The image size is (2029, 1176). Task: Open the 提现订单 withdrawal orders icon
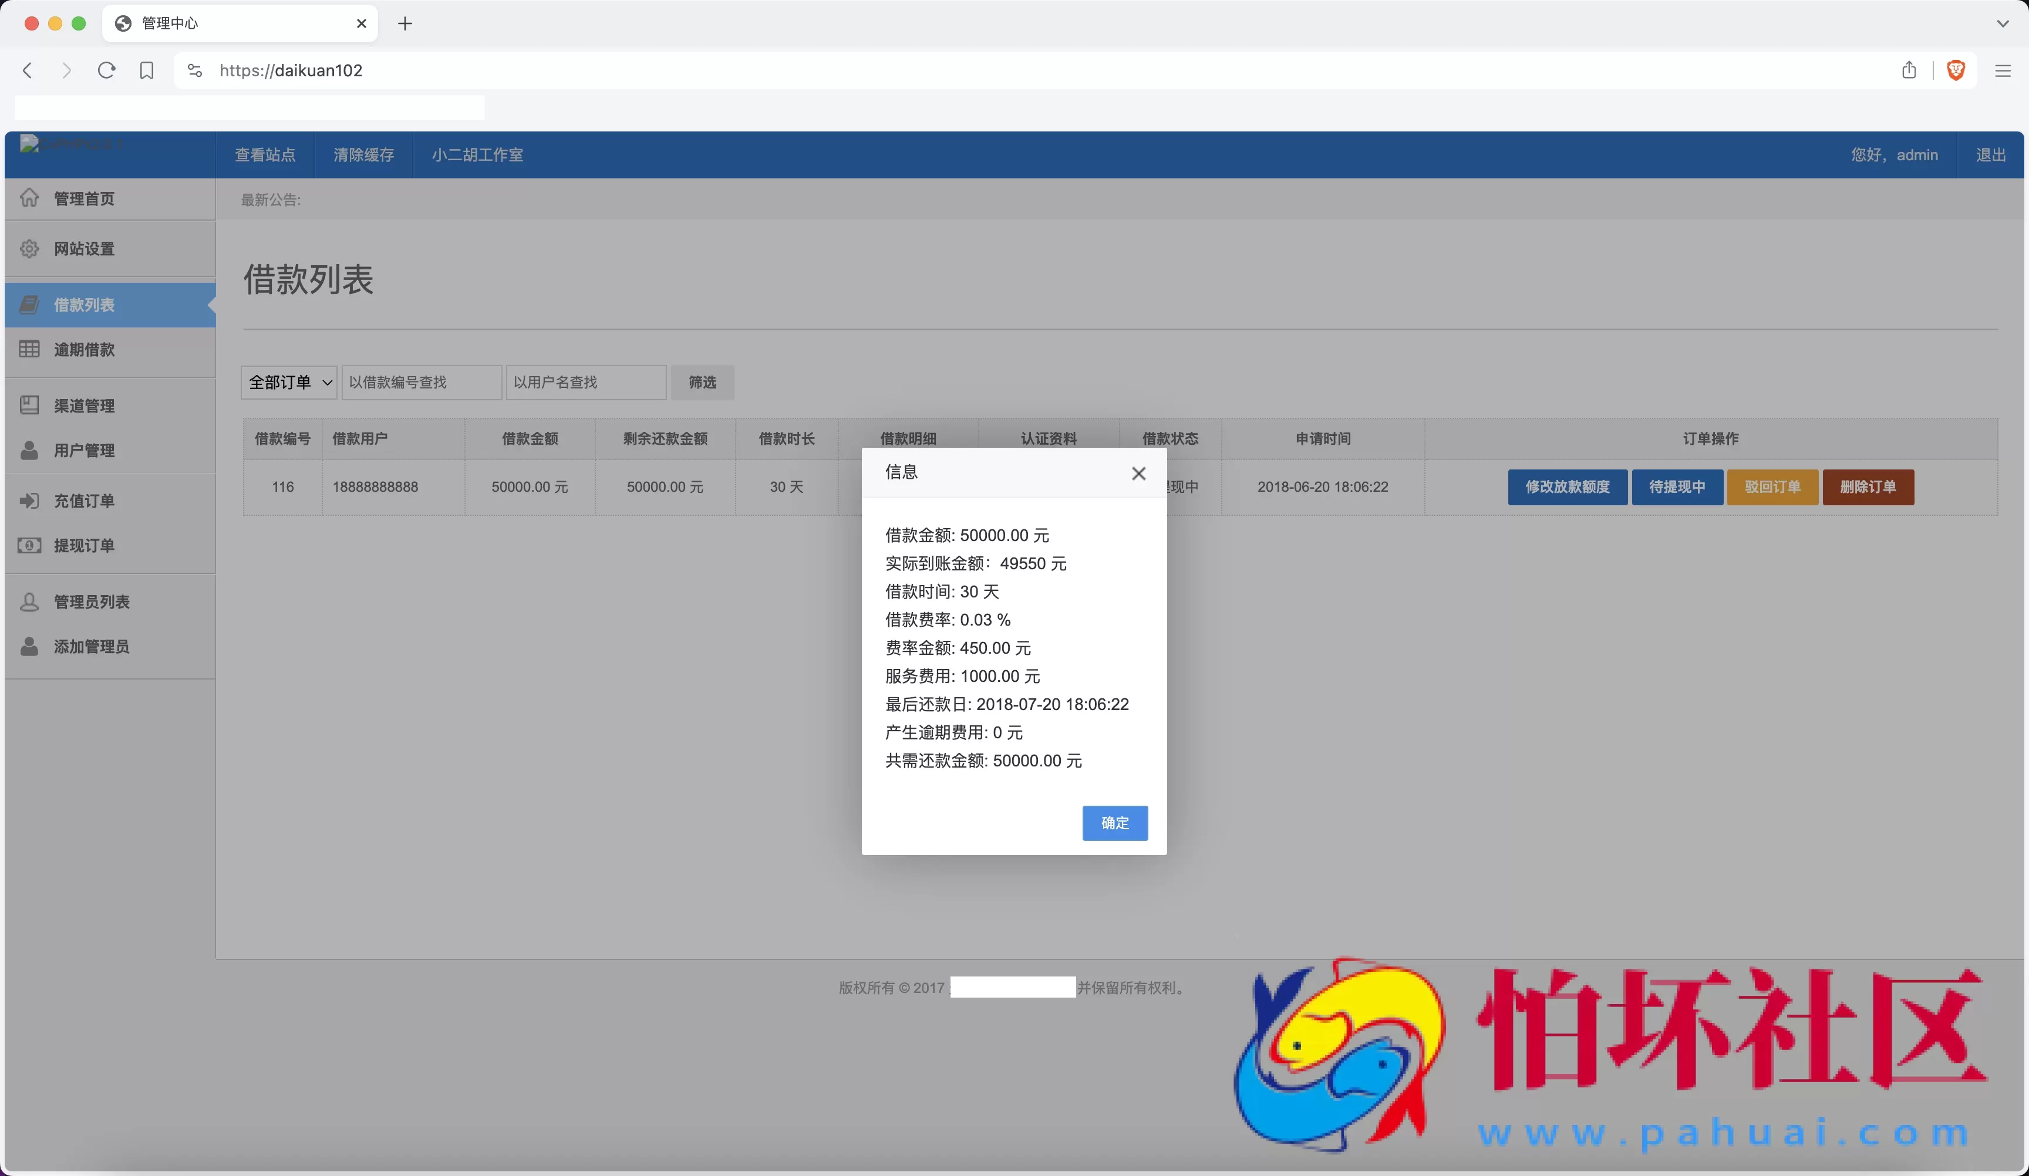[30, 545]
